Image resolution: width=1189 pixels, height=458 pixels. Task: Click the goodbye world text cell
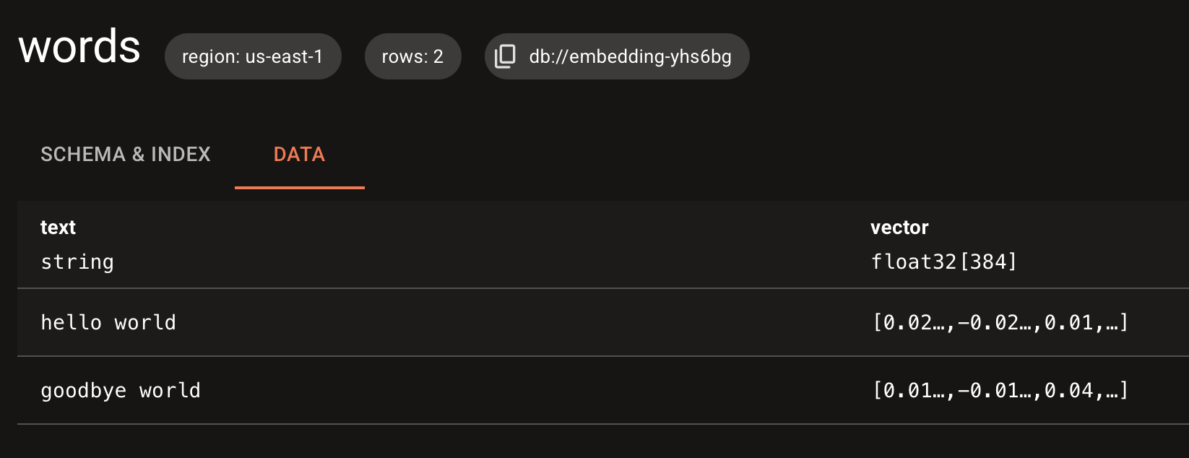(120, 390)
